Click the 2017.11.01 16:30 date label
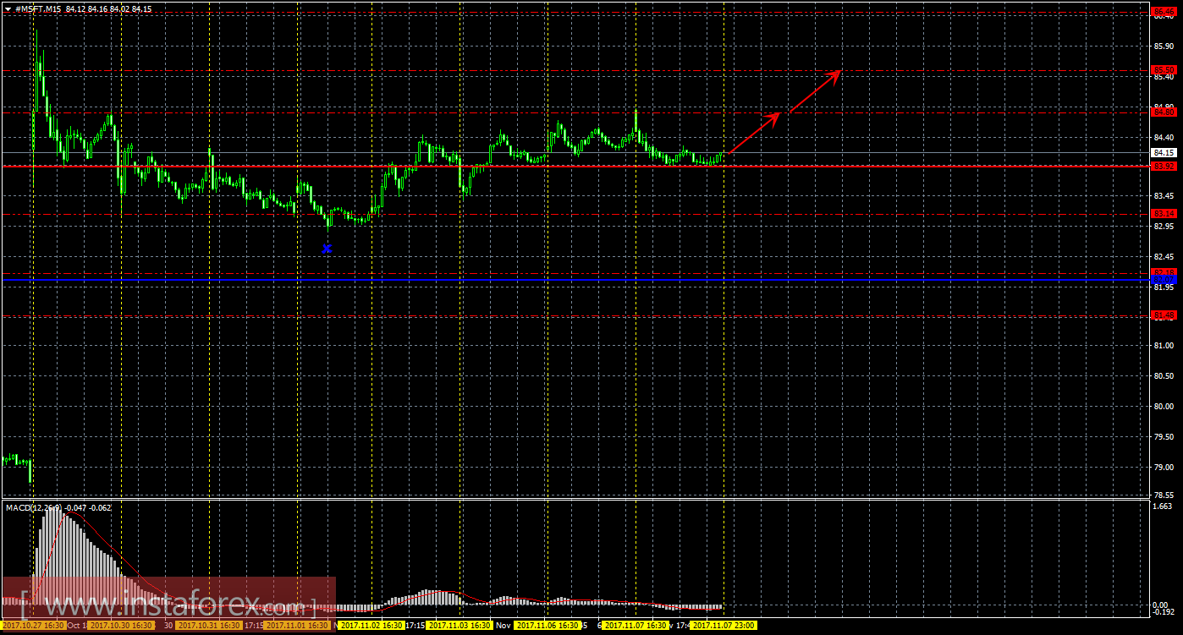 pyautogui.click(x=297, y=626)
